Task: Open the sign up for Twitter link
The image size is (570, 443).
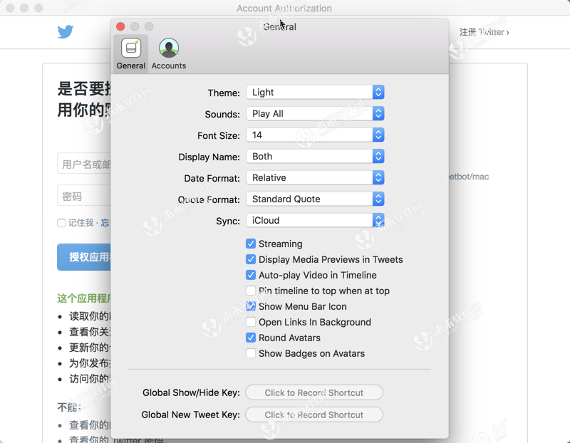Action: (484, 32)
